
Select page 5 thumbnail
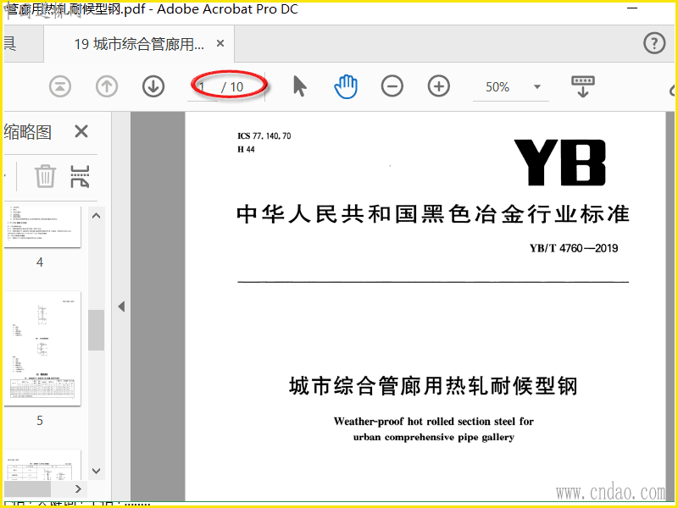pos(42,349)
